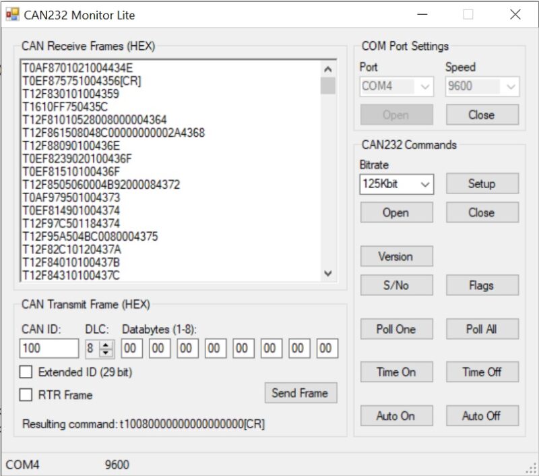Select frame T0EF875751004356[CR]

point(82,81)
